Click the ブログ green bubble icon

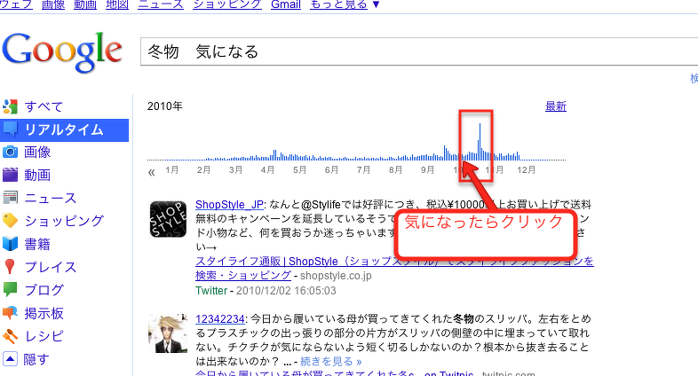pyautogui.click(x=10, y=290)
